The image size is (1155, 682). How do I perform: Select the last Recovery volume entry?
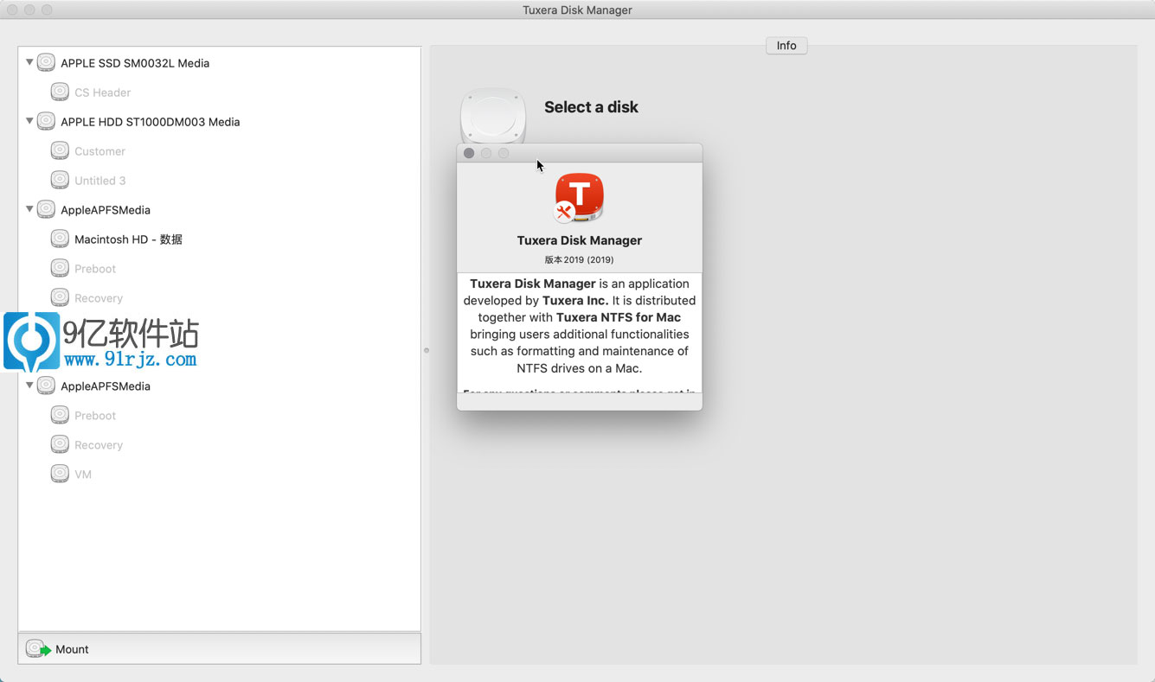[99, 445]
